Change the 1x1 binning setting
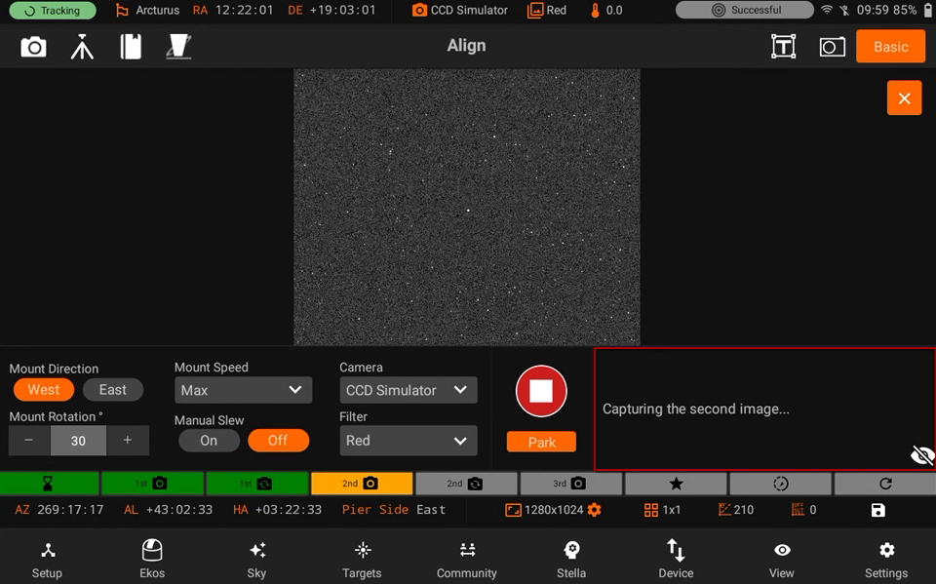The height and width of the screenshot is (584, 936). [x=663, y=510]
